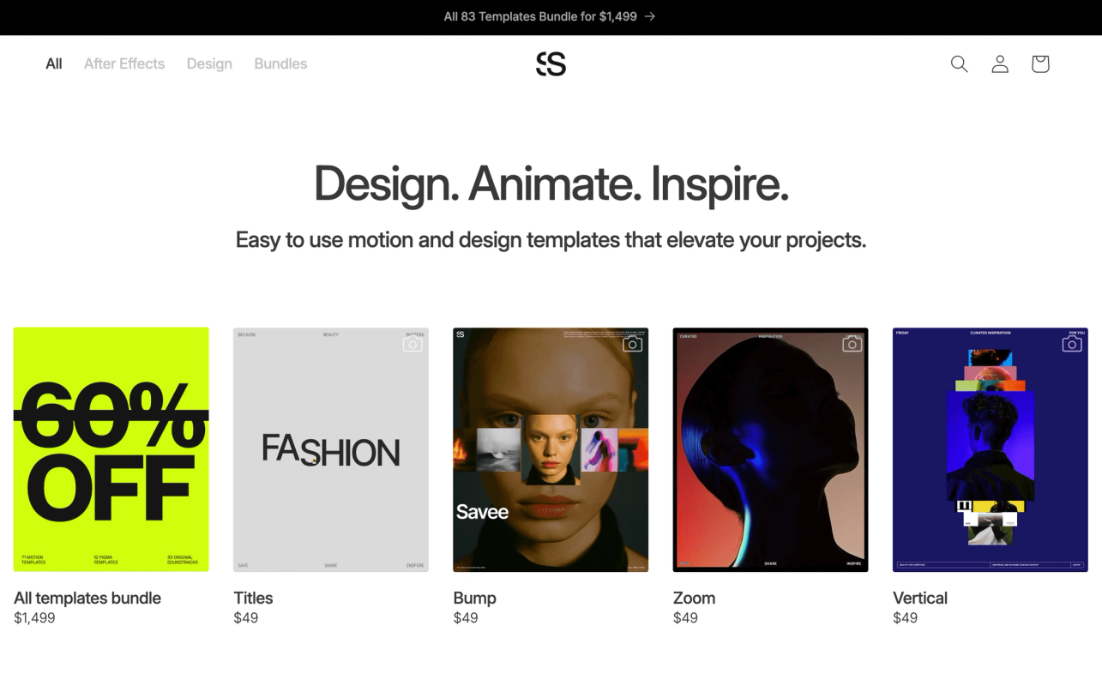Click the $49 price under Bump
Screen dimensions: 1102x686
(466, 617)
